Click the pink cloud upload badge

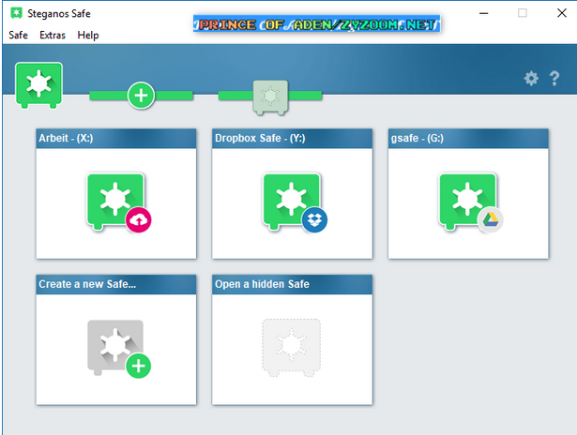(x=138, y=220)
